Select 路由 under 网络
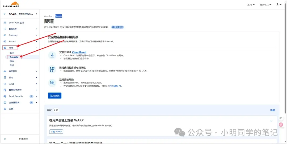Viewport: 287px width, 144px height. click(12, 61)
